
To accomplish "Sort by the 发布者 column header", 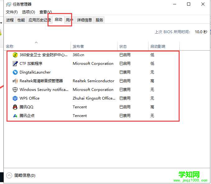I will point(94,47).
